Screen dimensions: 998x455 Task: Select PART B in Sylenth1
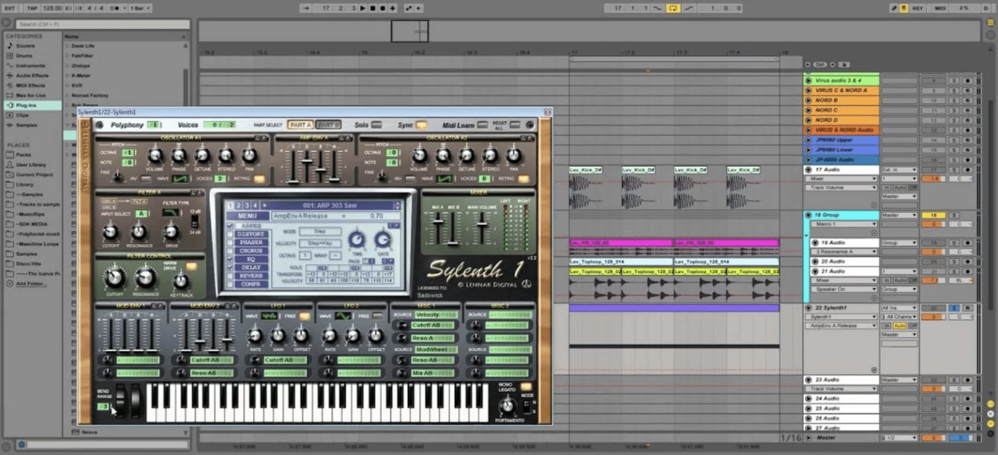(x=328, y=125)
